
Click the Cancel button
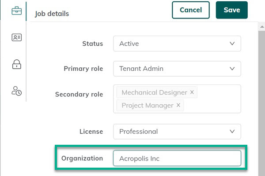click(191, 10)
